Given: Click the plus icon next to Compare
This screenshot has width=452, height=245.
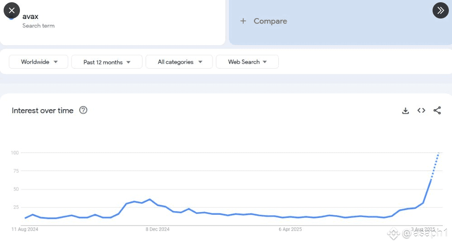Looking at the screenshot, I should click(243, 21).
